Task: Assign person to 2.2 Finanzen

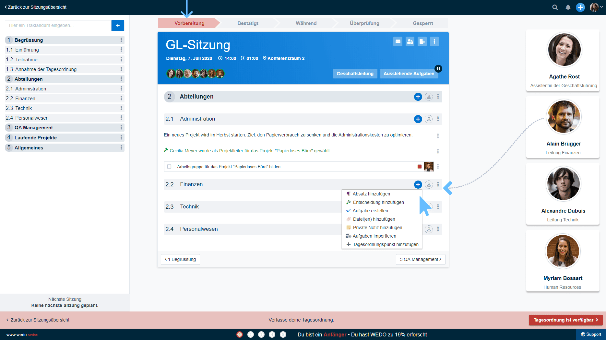Action: (429, 184)
